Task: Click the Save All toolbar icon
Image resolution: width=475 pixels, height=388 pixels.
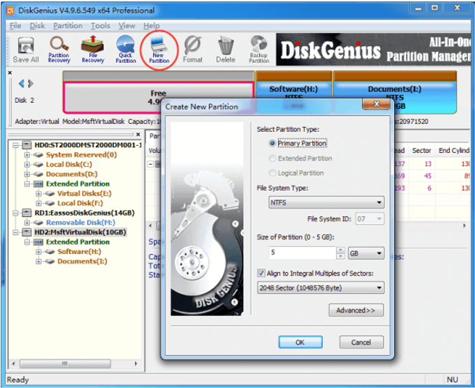Action: 26,49
